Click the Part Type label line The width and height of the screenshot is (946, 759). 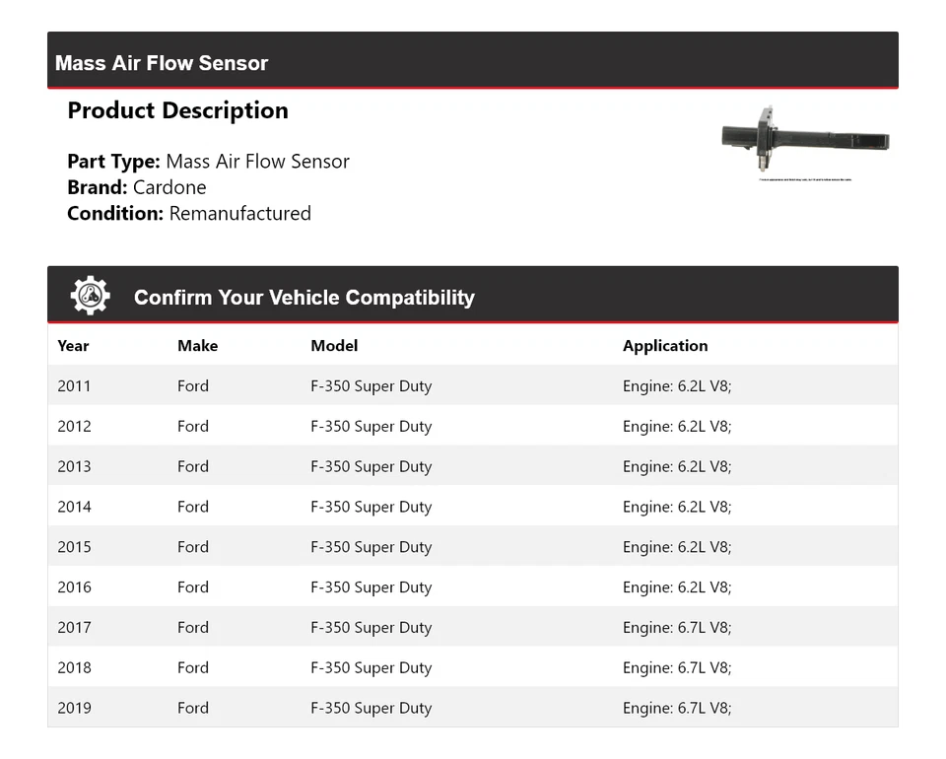tap(208, 162)
